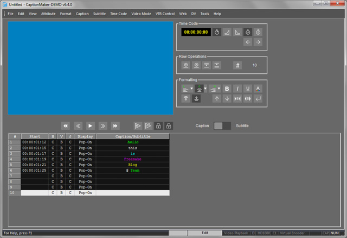Screen dimensions: 347x238
Task: Click the Underline formatting button
Action: (x=248, y=89)
